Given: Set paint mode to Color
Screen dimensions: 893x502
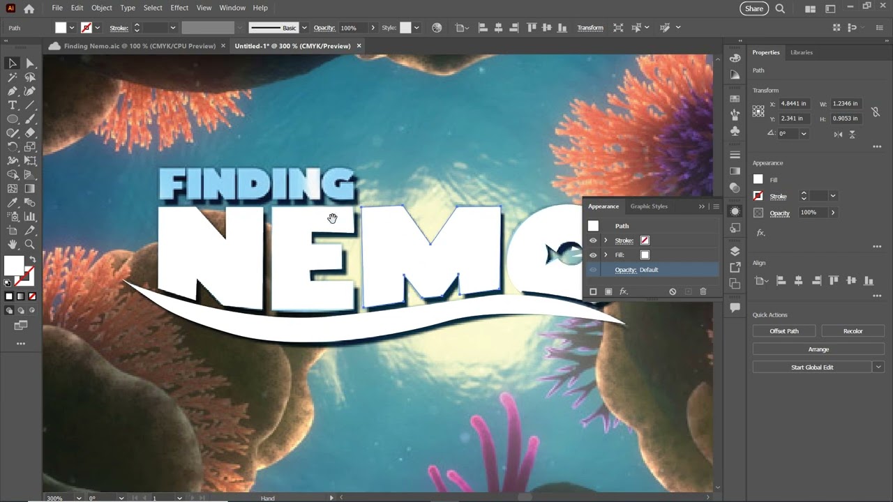Looking at the screenshot, I should pyautogui.click(x=9, y=296).
